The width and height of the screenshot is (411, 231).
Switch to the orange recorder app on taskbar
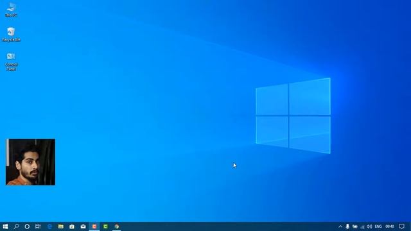[x=94, y=227]
